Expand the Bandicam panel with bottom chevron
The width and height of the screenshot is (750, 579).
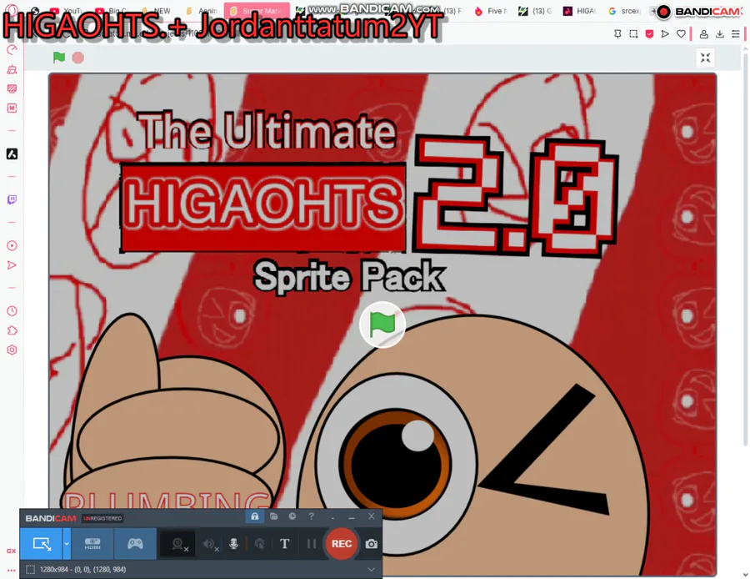coord(371,570)
